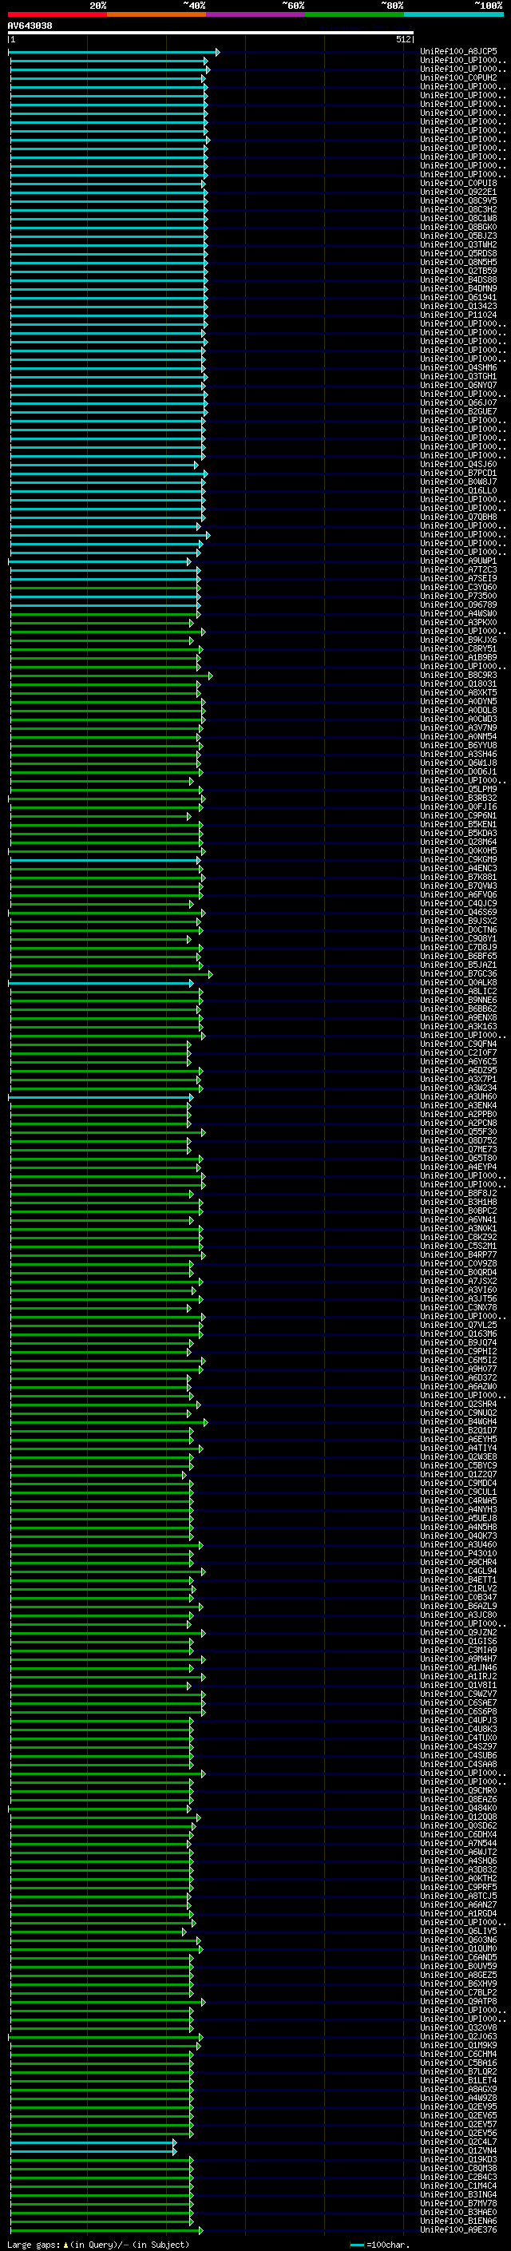
Task: Open hit UniRef100_A9E376
Action: coord(458,2229)
